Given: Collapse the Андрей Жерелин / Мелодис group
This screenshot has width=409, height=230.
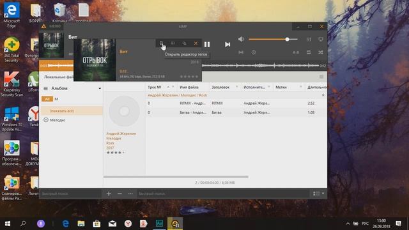Looking at the screenshot, I should pos(323,95).
